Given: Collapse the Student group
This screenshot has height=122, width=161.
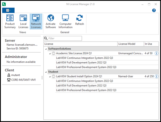Looking at the screenshot, I should pos(46,72).
